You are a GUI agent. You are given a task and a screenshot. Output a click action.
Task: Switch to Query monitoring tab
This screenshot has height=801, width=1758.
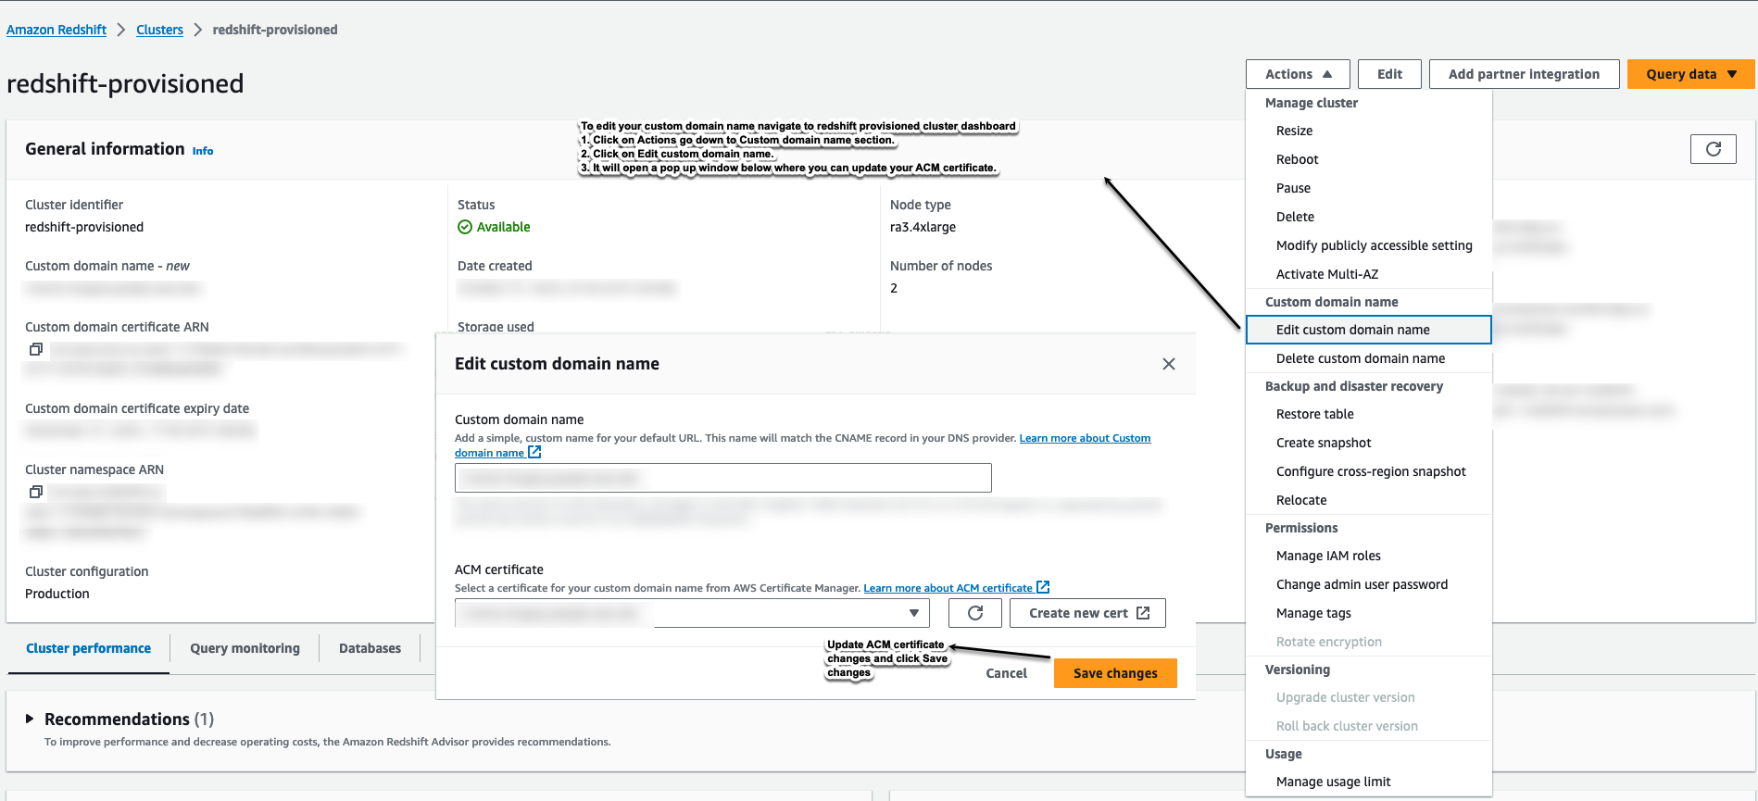point(245,648)
